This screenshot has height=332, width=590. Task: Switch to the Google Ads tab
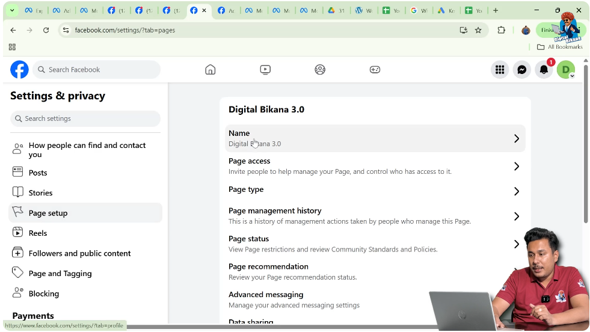pos(446,11)
